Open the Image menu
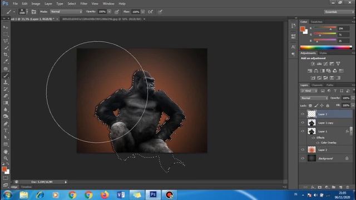The height and width of the screenshot is (200, 356). tap(36, 4)
